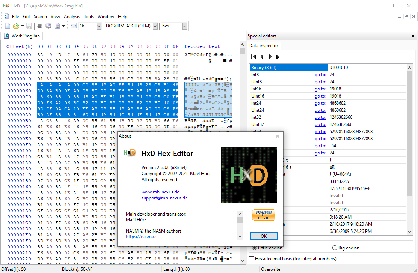Click the greyed-out Save floppy disk icon

29,26
